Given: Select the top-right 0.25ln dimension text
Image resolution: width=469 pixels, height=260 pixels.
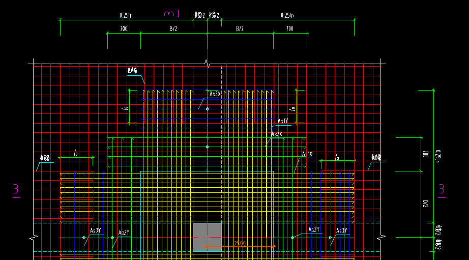Looking at the screenshot, I should [287, 15].
